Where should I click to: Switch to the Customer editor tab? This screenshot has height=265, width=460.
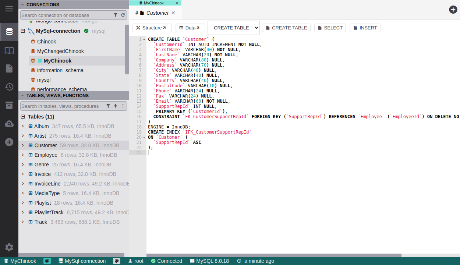[157, 13]
